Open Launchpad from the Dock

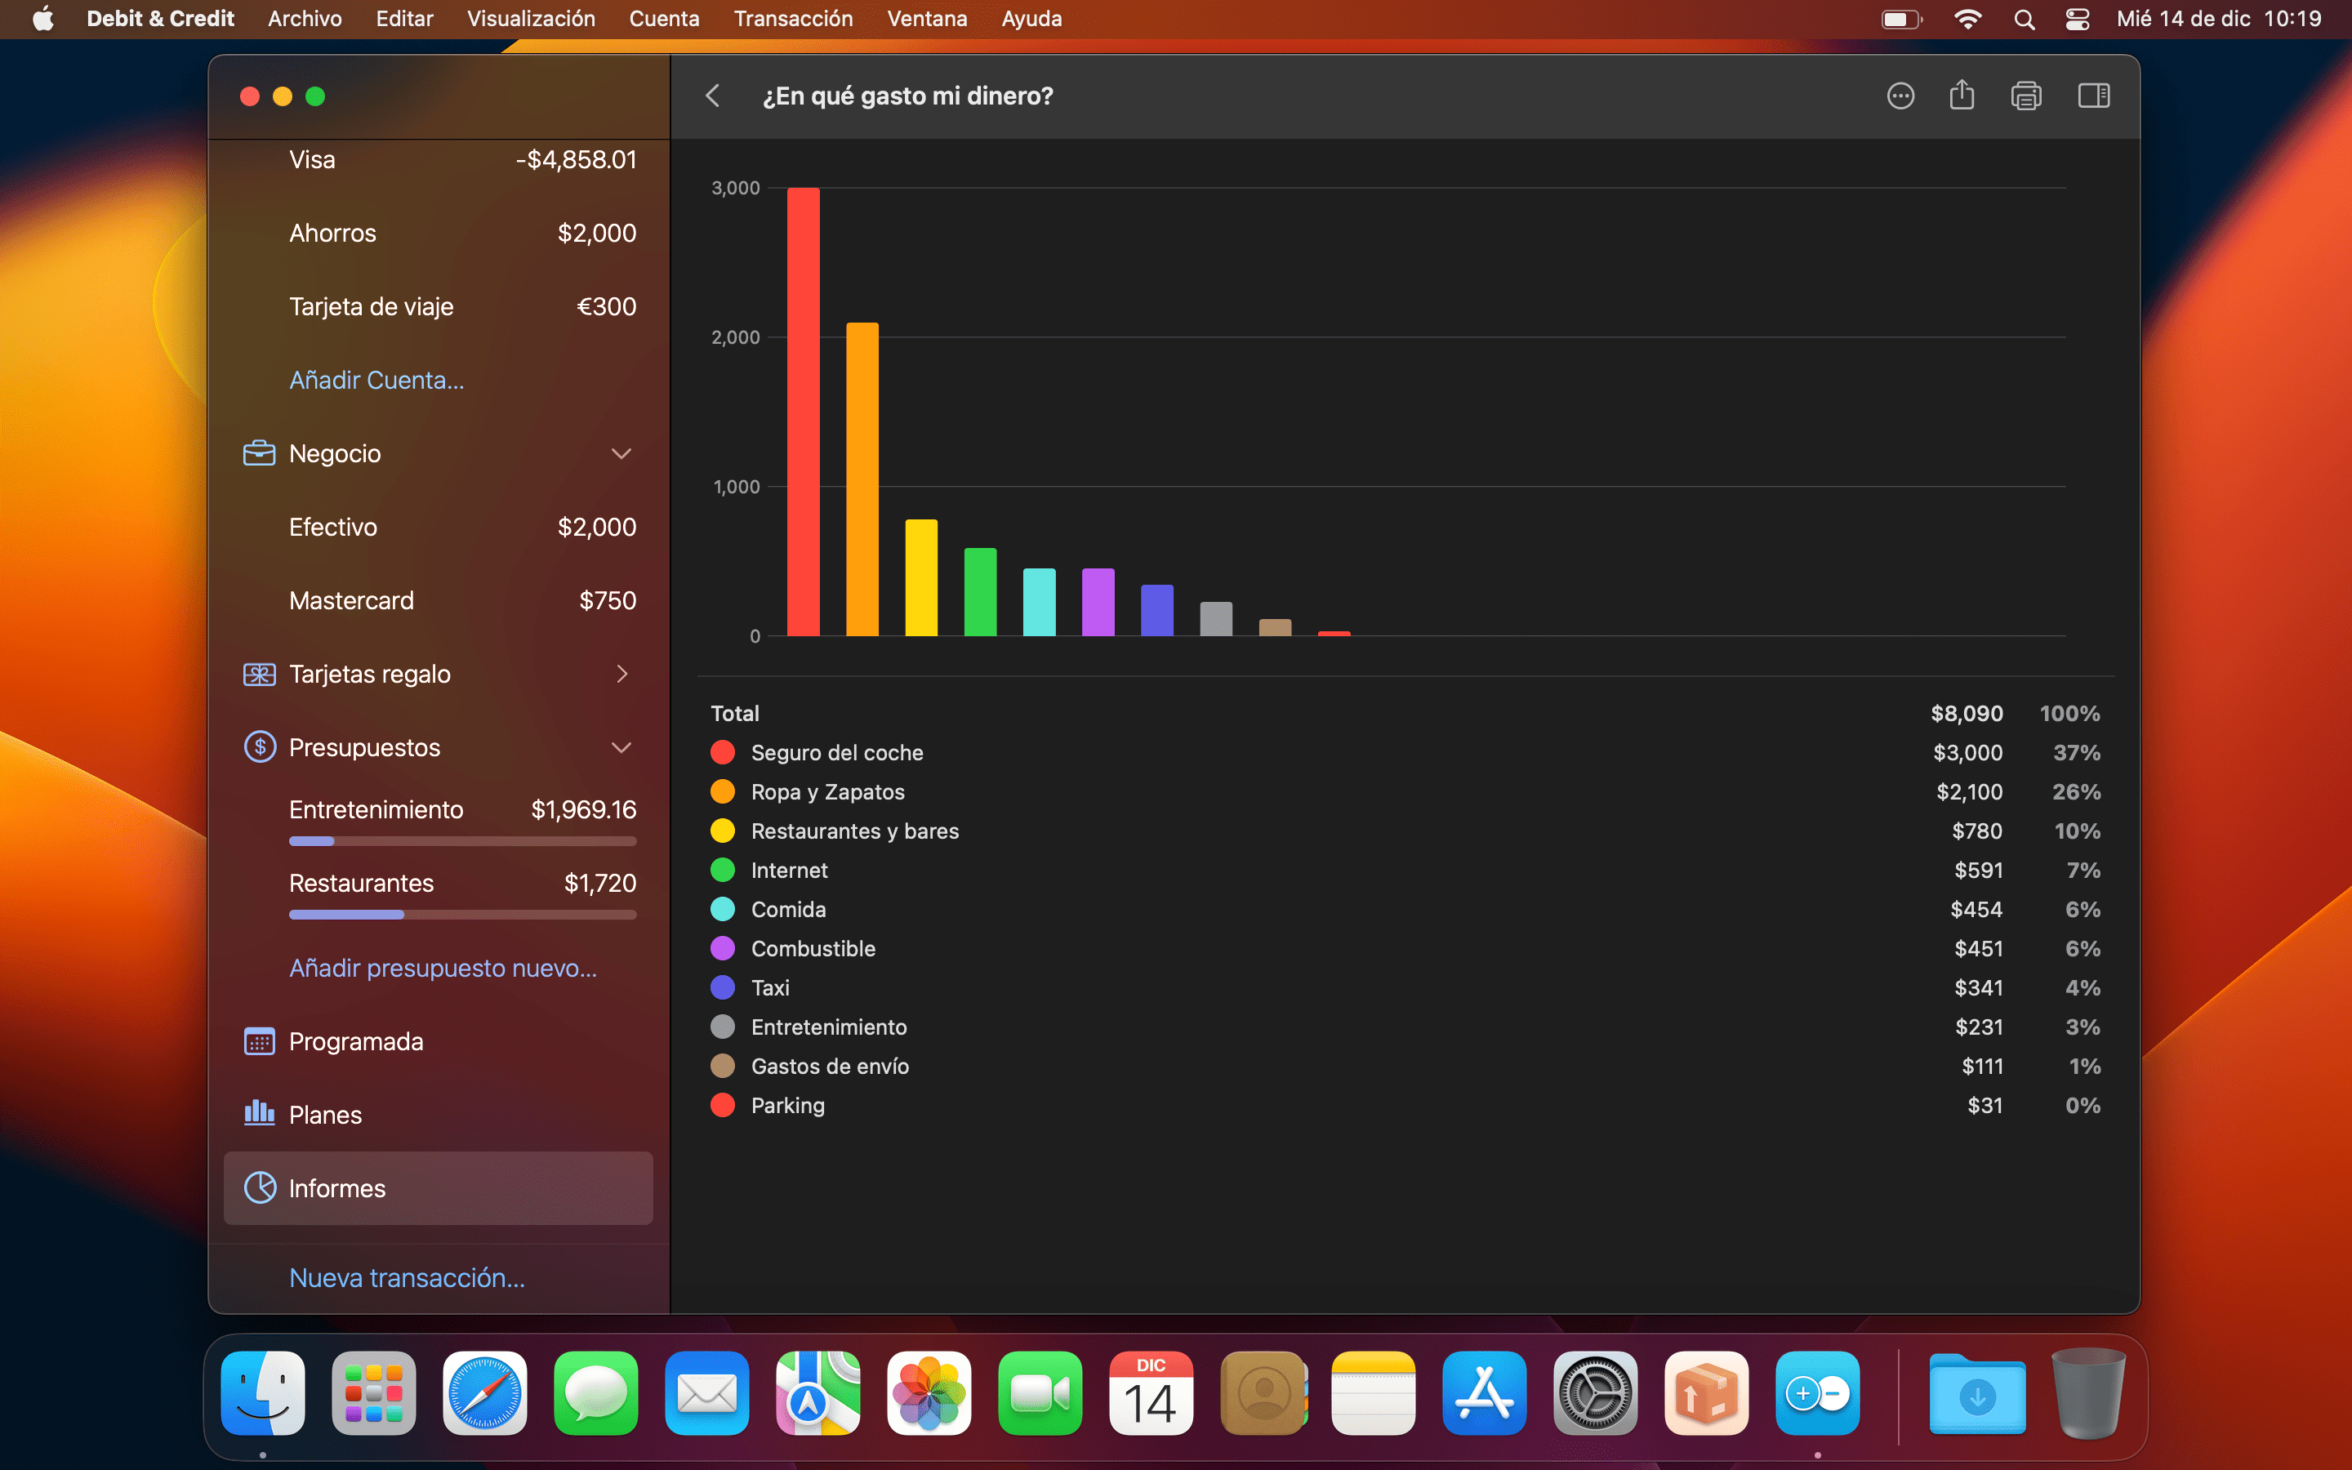pyautogui.click(x=373, y=1393)
